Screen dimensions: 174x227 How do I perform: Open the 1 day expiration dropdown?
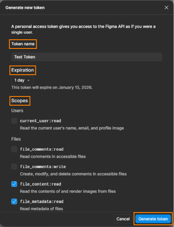point(22,80)
